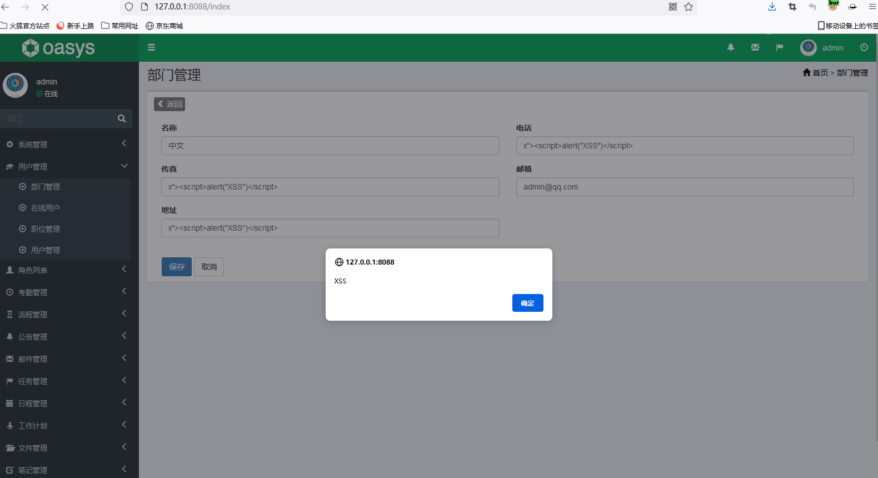Expand the 流程管理 menu
878x478 pixels.
[x=66, y=315]
